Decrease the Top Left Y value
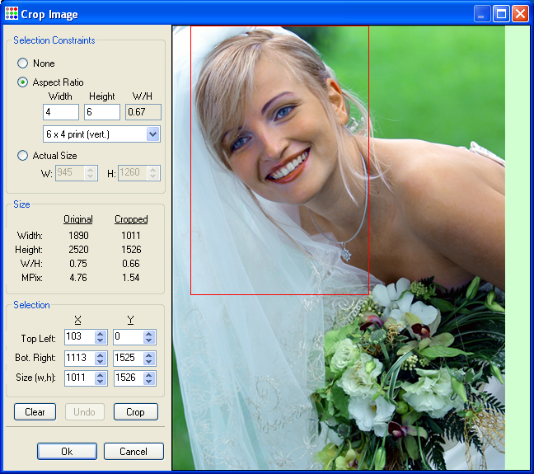This screenshot has height=474, width=534. click(x=148, y=341)
